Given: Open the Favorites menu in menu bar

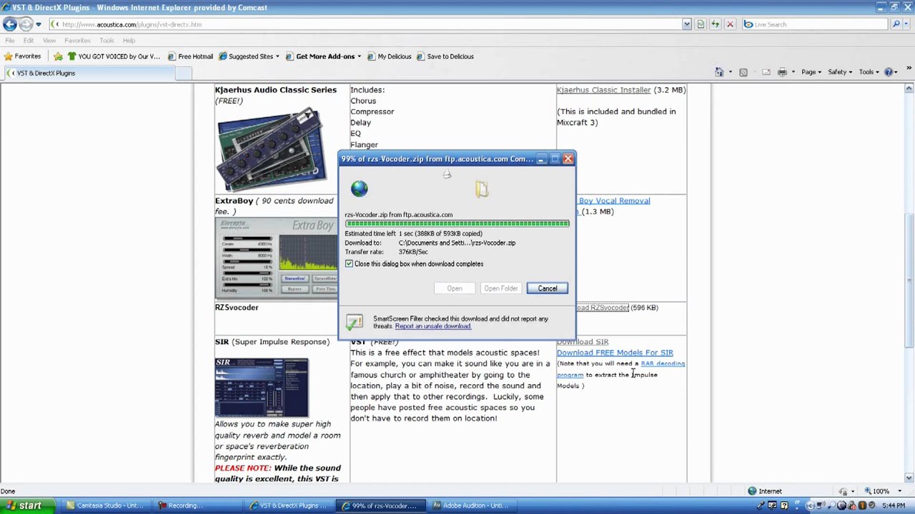Looking at the screenshot, I should [78, 41].
